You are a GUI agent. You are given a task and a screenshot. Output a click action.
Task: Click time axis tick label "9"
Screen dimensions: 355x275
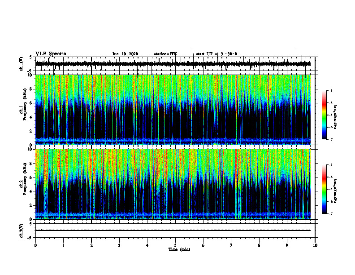click(287, 245)
